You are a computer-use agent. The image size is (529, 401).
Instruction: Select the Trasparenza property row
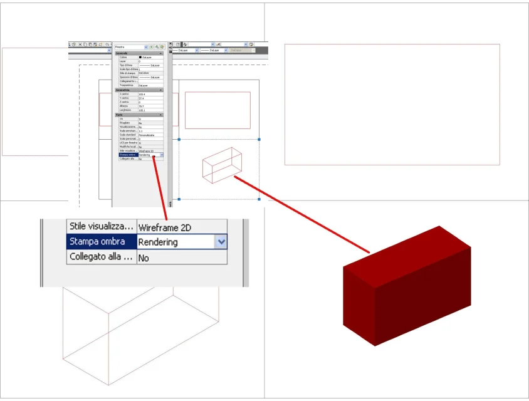pyautogui.click(x=141, y=85)
